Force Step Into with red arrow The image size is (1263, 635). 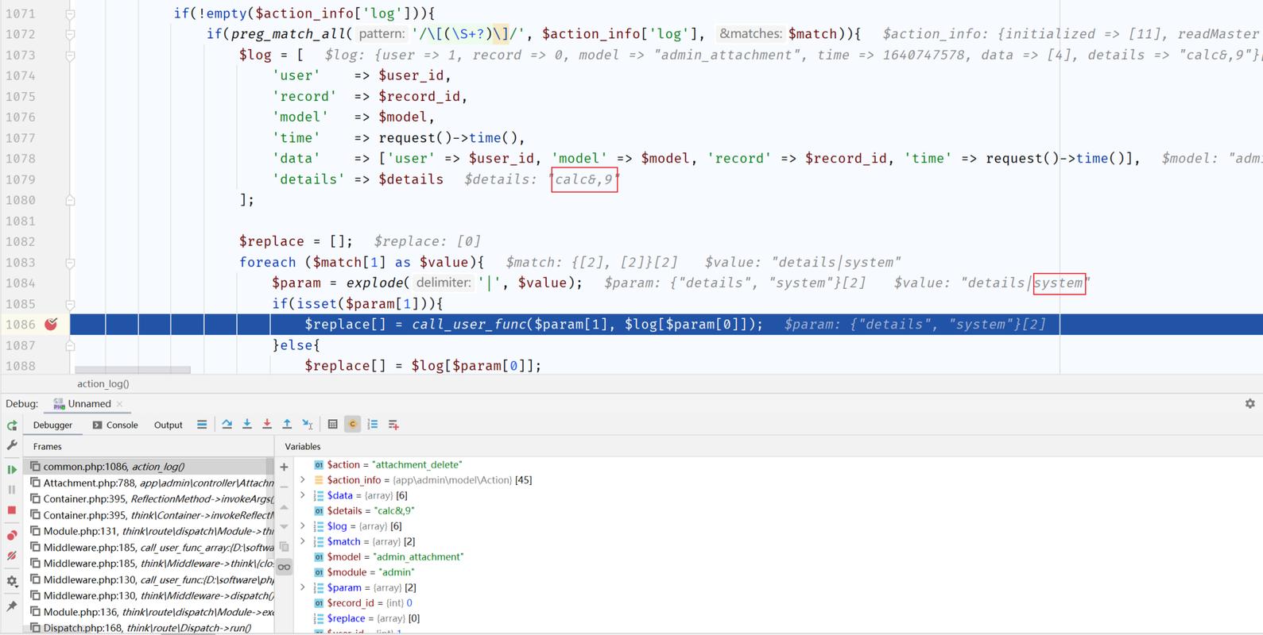click(267, 425)
